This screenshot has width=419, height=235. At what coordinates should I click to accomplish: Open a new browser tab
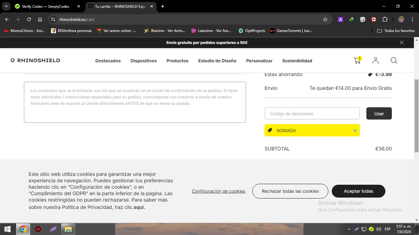tap(163, 6)
